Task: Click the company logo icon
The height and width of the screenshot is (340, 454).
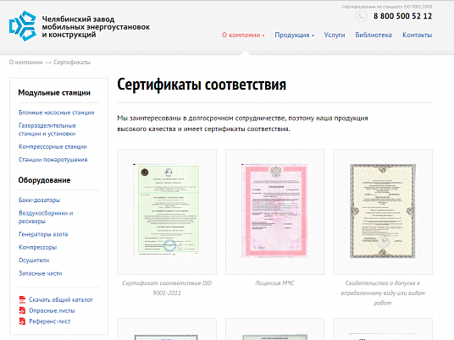Action: 23,26
